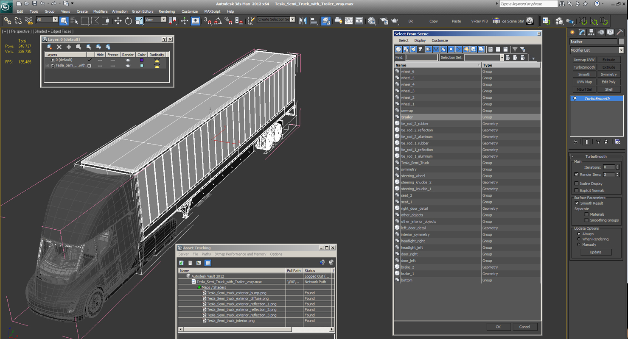Click the object color swatch beside trailer name
Screen dimensions: 628x339
click(x=621, y=42)
